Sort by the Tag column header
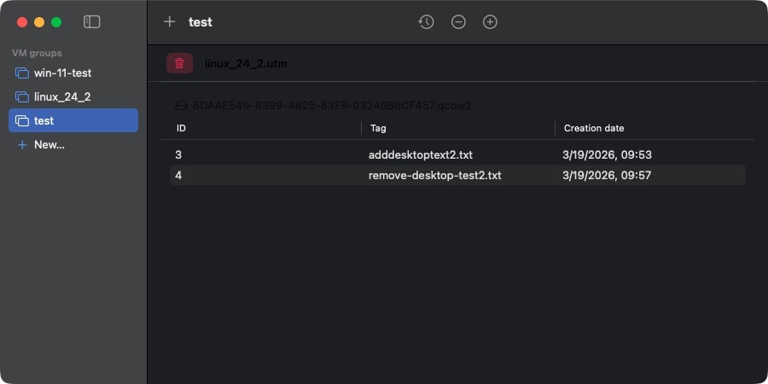The height and width of the screenshot is (384, 768). point(378,128)
